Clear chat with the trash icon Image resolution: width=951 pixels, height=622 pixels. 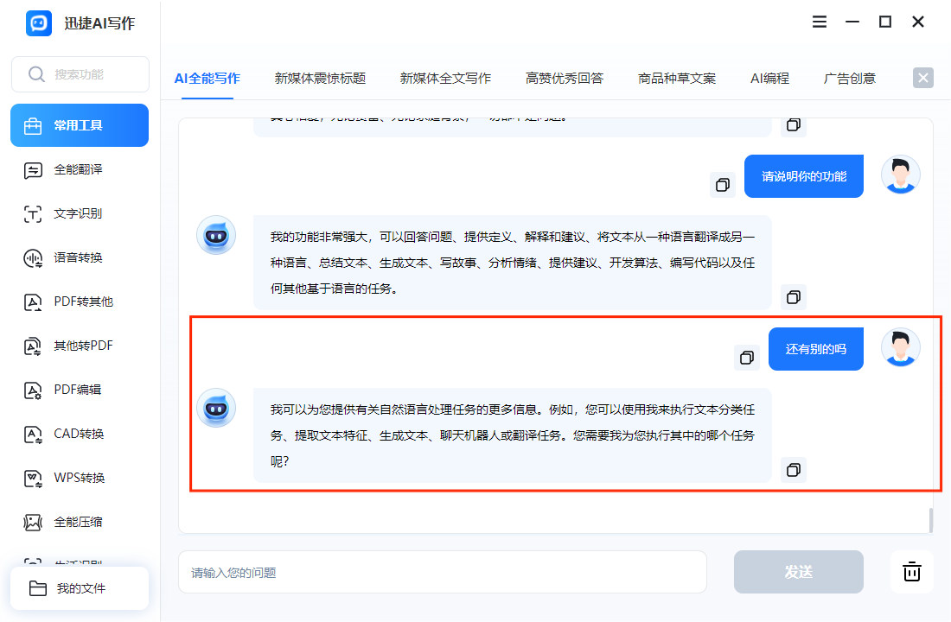click(x=912, y=572)
